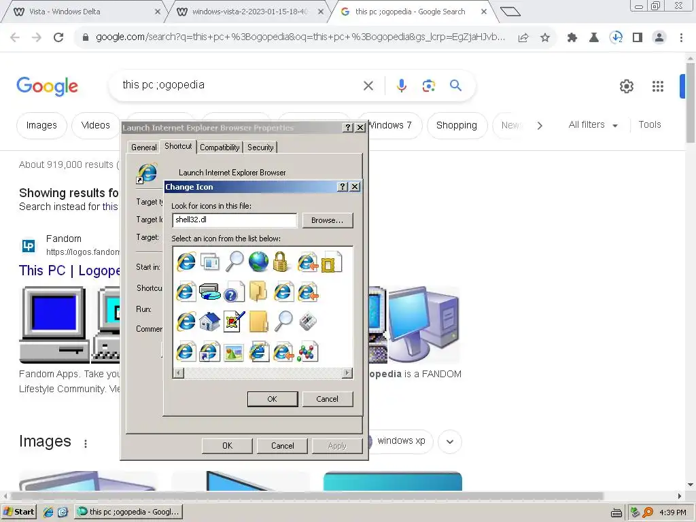Choose the pixelated Internet Explorer page icon

click(259, 351)
